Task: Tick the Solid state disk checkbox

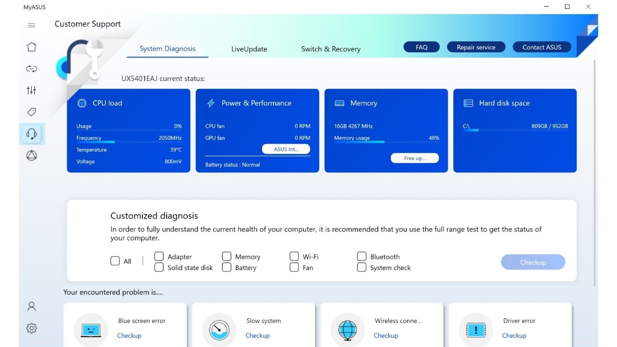Action: (159, 267)
